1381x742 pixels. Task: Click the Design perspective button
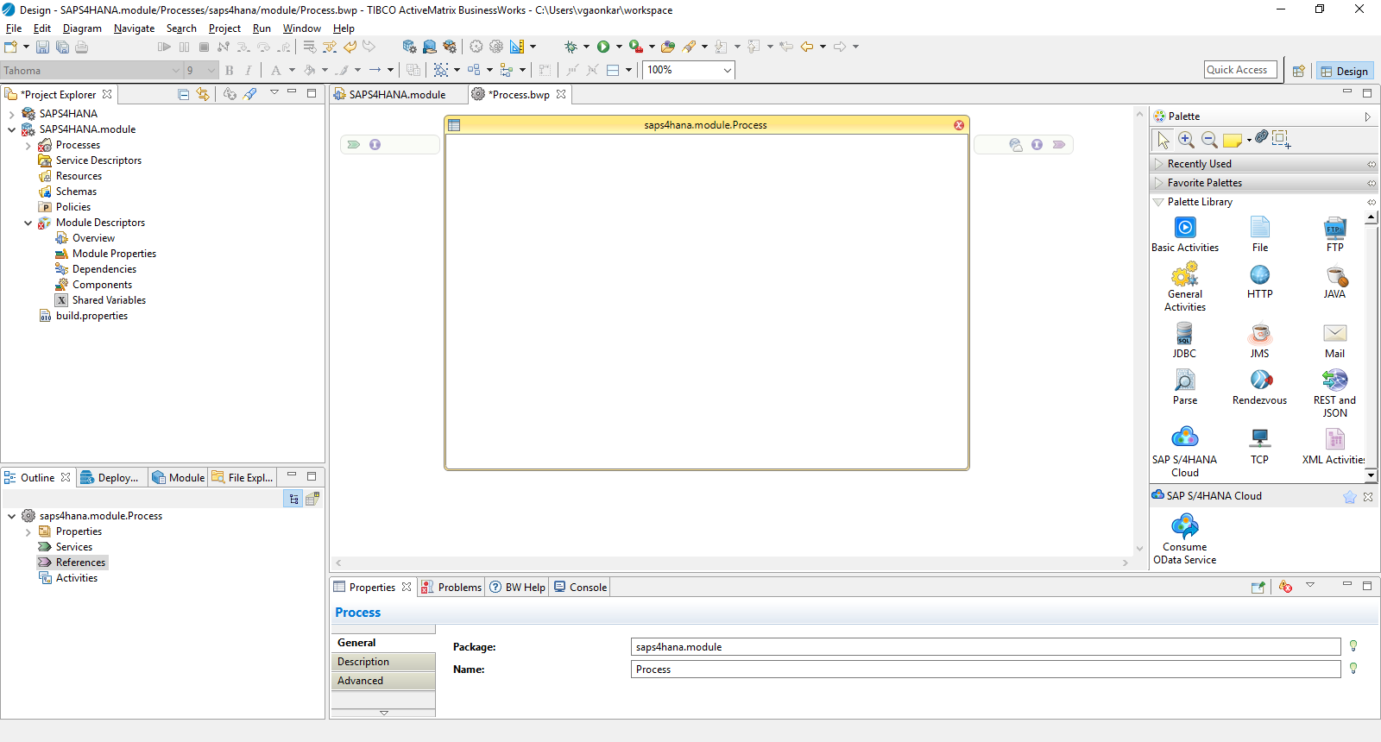pyautogui.click(x=1344, y=72)
